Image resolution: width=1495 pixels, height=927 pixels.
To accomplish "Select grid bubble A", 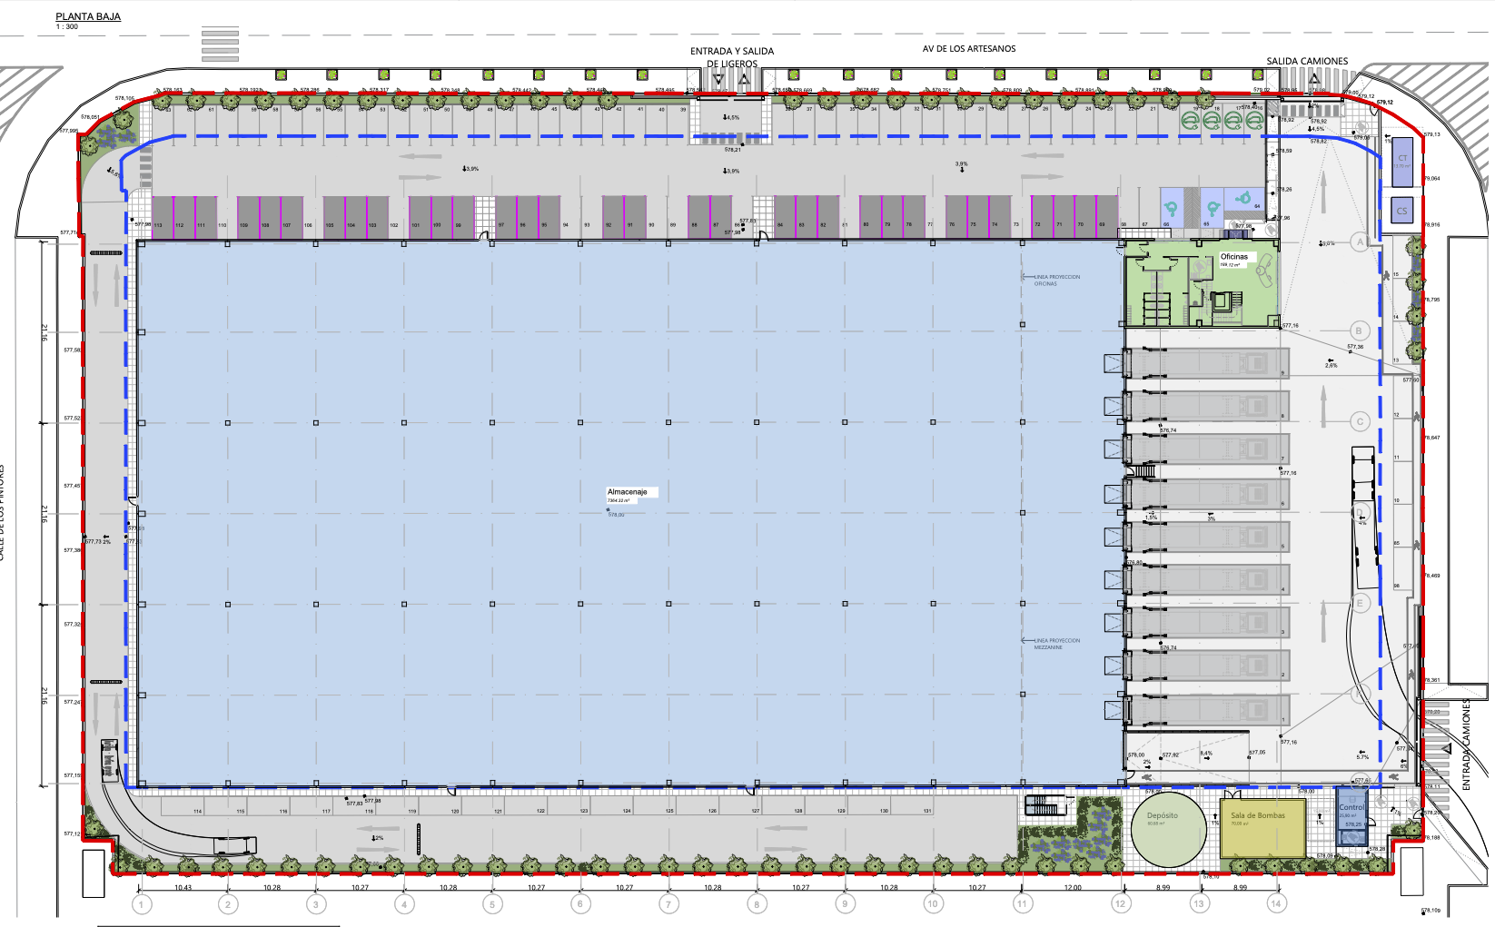I will [x=1360, y=242].
